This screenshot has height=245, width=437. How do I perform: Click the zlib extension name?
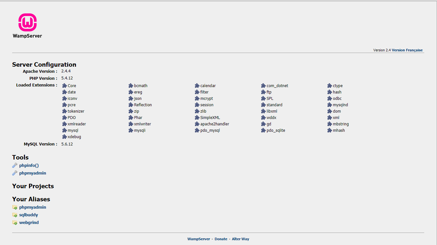pos(203,111)
